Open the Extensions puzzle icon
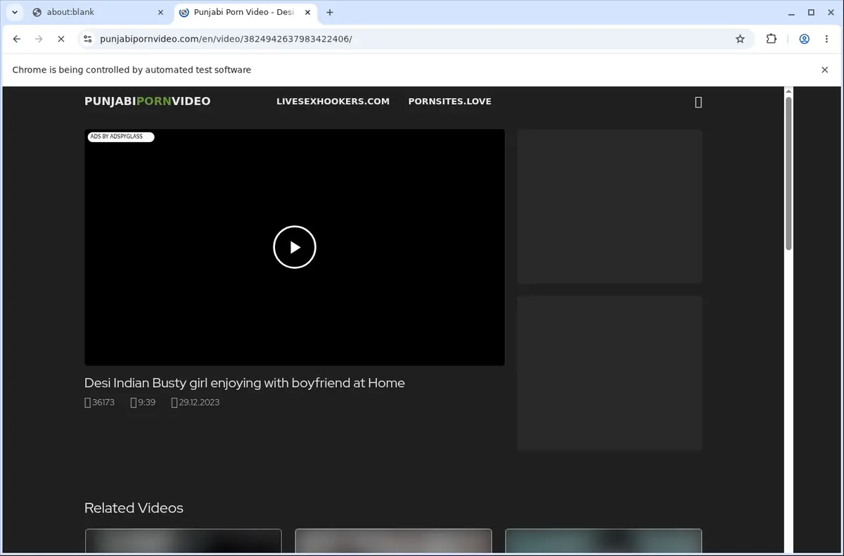844x556 pixels. coord(772,39)
